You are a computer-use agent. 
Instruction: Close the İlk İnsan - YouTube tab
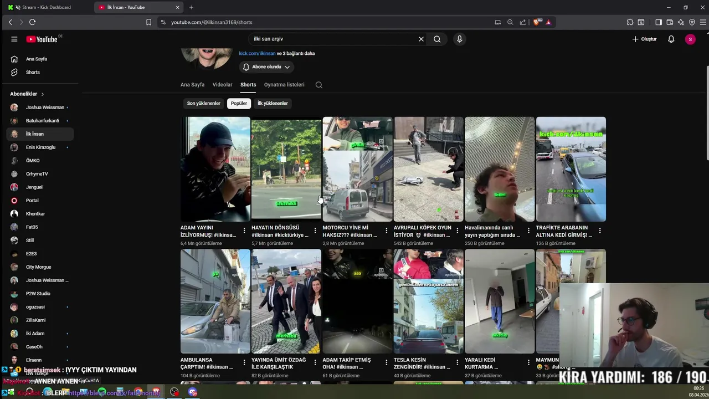[x=177, y=7]
